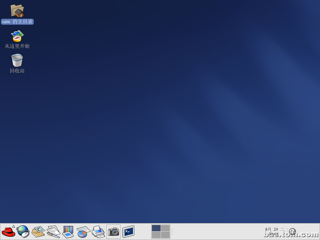
Task: Open the Evolution email client
Action: pos(38,232)
